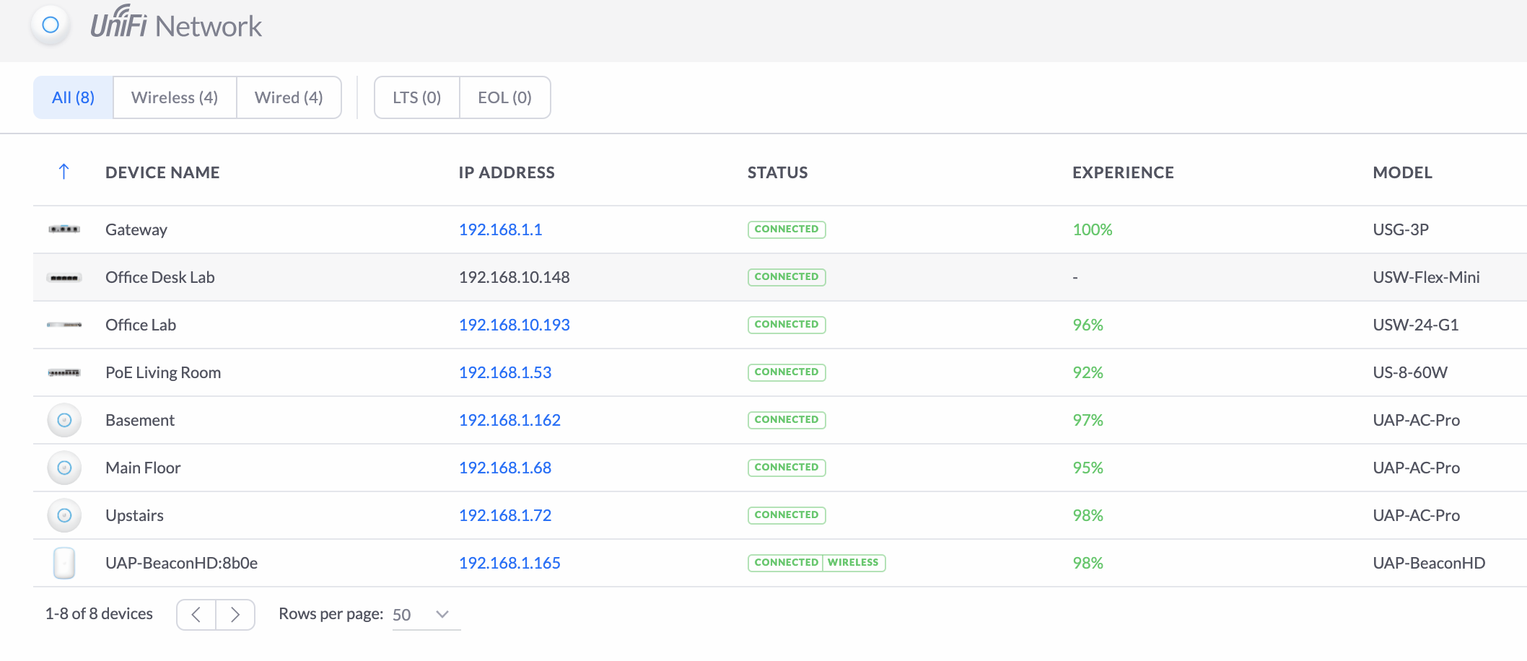The height and width of the screenshot is (661, 1527).
Task: Click the 97% experience value for Basement
Action: pyautogui.click(x=1088, y=420)
